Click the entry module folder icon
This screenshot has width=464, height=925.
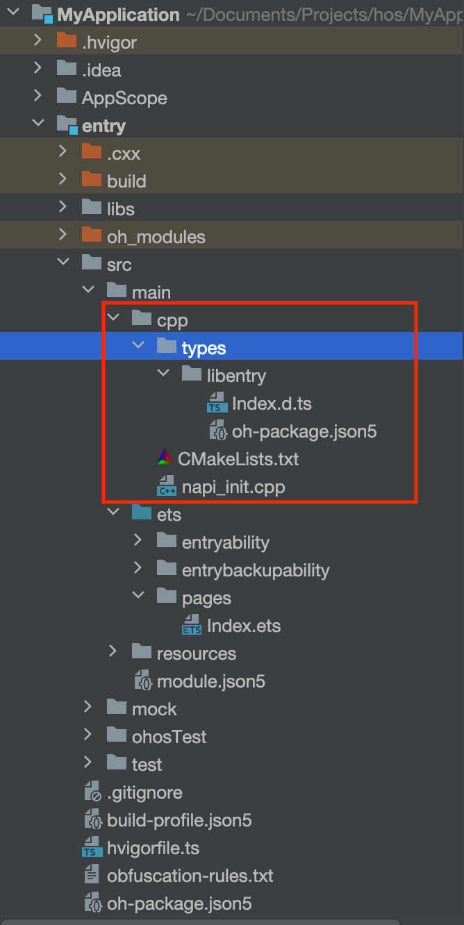[x=67, y=126]
